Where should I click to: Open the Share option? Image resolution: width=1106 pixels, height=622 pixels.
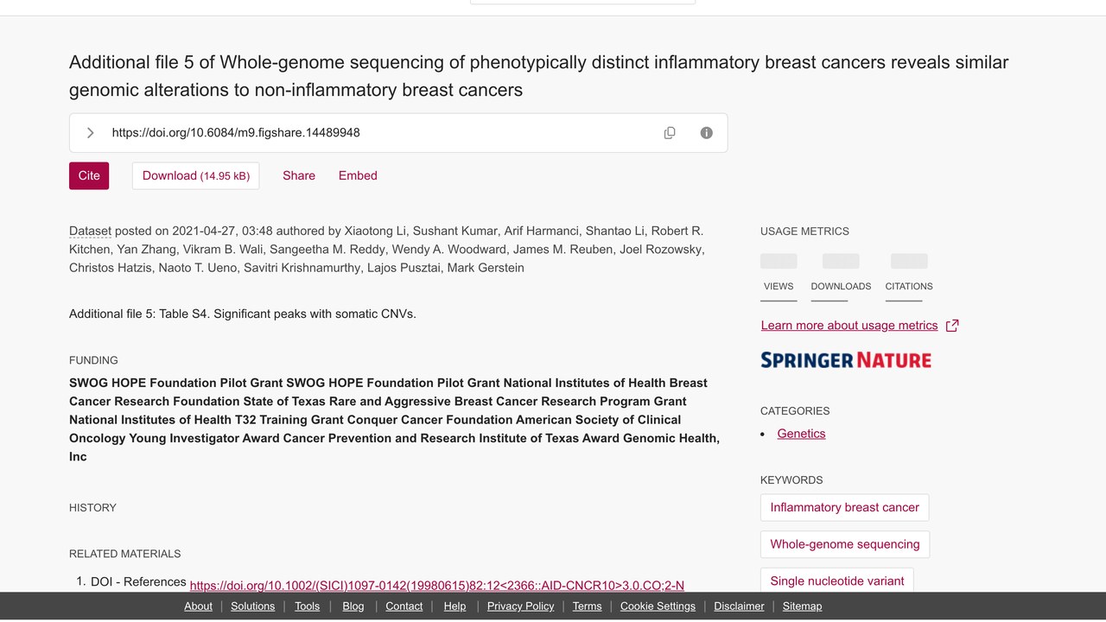pos(299,175)
